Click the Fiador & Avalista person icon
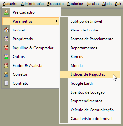This screenshot has width=123, height=126. point(6,66)
